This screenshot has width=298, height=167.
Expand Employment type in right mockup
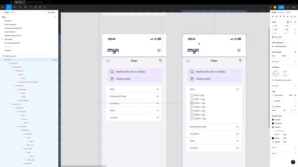(x=237, y=127)
